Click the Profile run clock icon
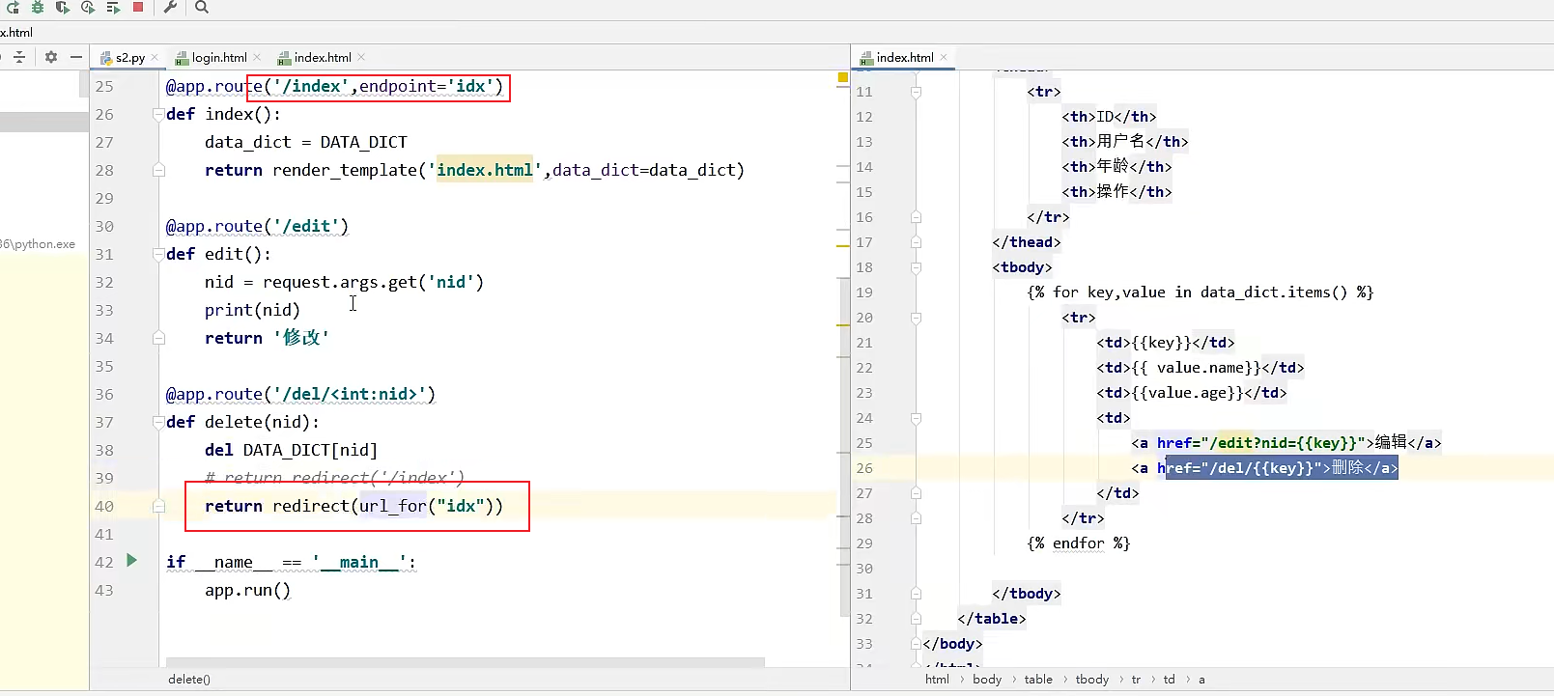The image size is (1554, 696). point(88,7)
